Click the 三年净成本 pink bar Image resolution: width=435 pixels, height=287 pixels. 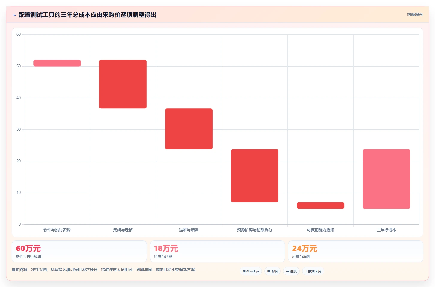387,179
